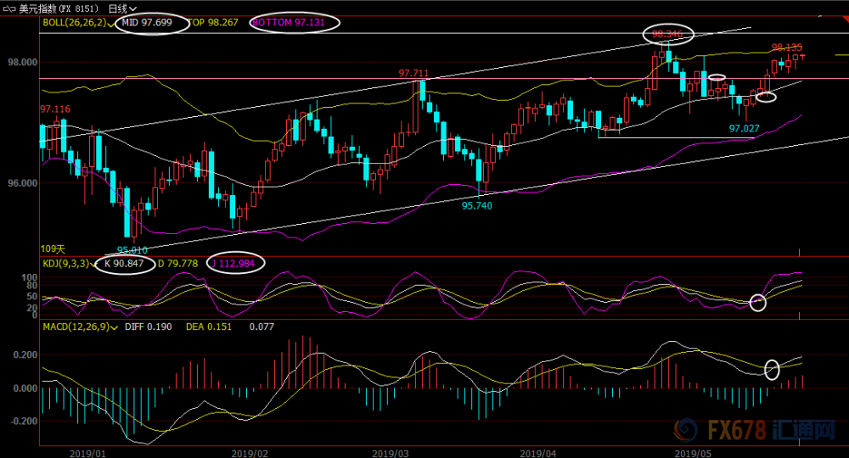Image resolution: width=849 pixels, height=458 pixels.
Task: Click the 0.200 MACD axis label
Action: [25, 355]
